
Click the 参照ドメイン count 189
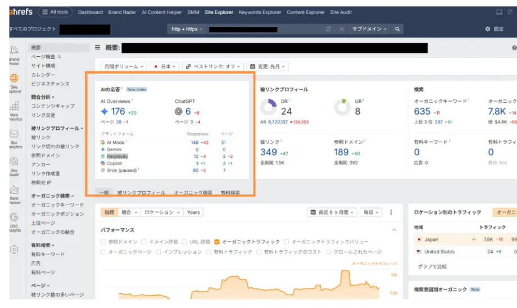click(x=341, y=152)
